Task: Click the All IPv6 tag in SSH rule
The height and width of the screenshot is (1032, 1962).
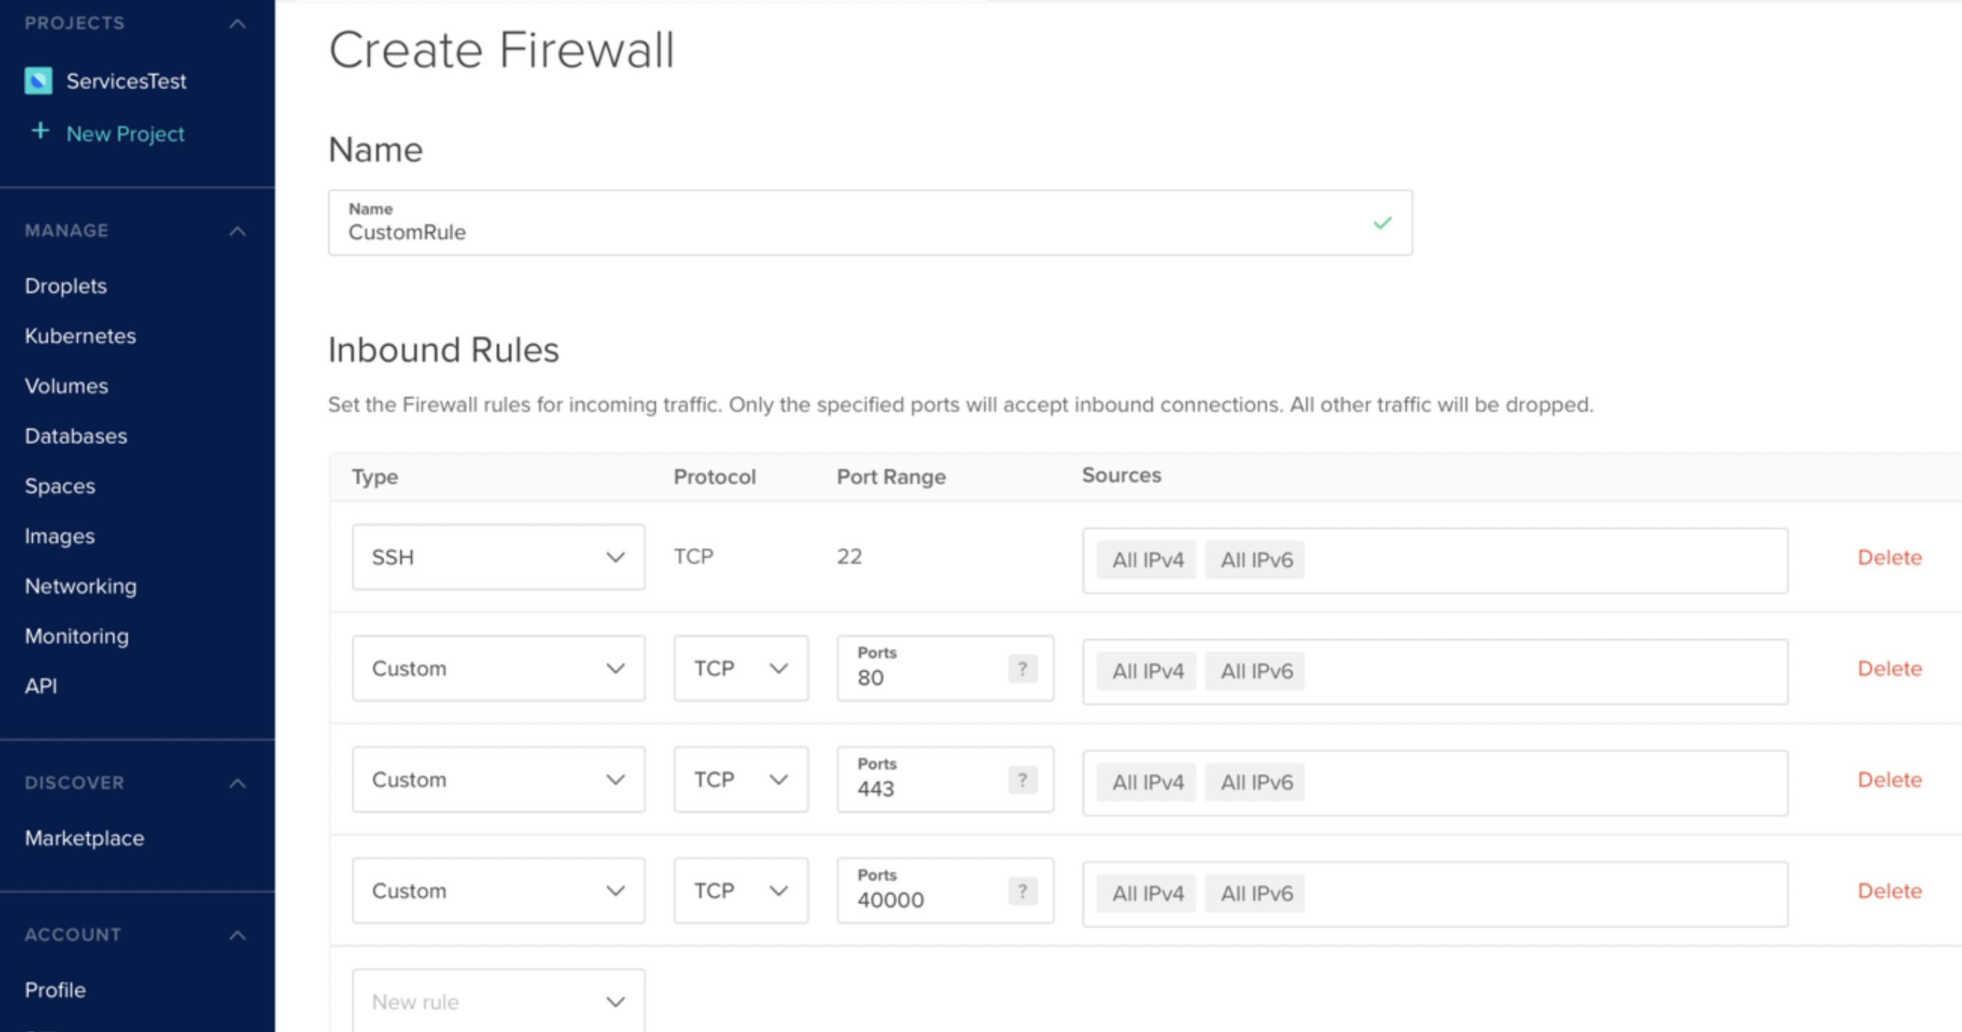Action: point(1254,560)
